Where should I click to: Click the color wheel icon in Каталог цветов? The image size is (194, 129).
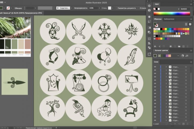click(x=182, y=56)
